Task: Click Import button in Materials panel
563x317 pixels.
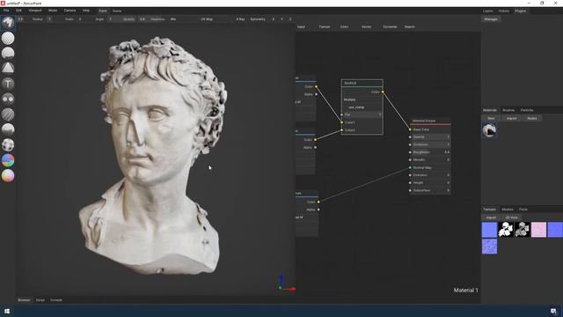Action: click(511, 118)
